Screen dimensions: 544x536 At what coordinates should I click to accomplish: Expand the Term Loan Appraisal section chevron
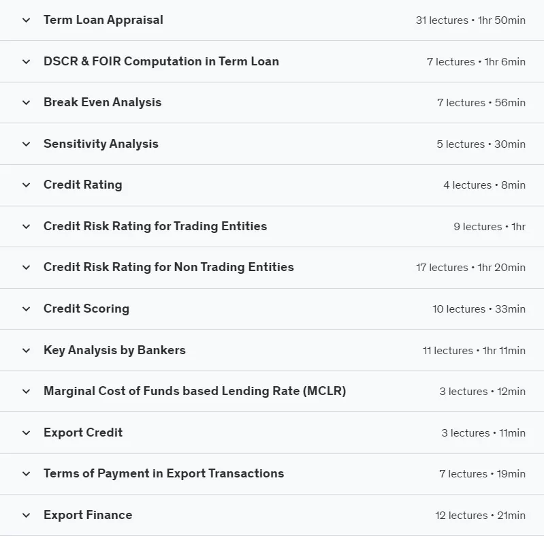26,20
